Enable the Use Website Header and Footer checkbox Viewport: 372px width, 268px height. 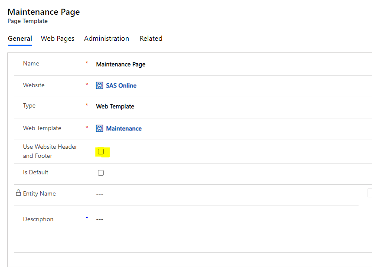coord(101,152)
